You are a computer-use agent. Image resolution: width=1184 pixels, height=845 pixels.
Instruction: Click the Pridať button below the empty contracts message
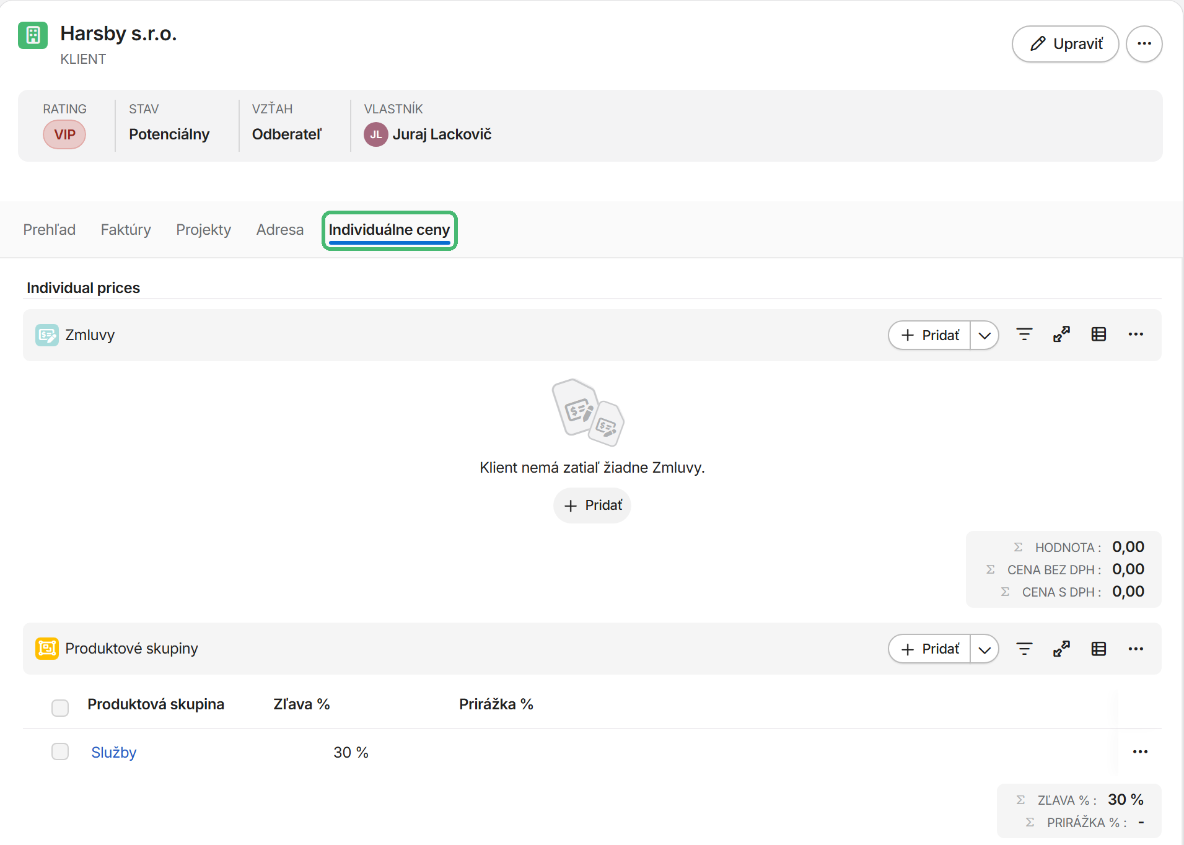click(x=592, y=506)
